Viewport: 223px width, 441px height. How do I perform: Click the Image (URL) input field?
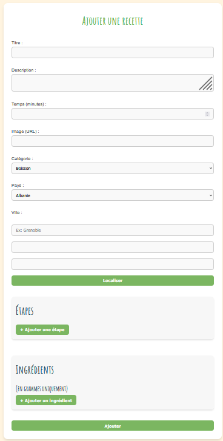112,141
